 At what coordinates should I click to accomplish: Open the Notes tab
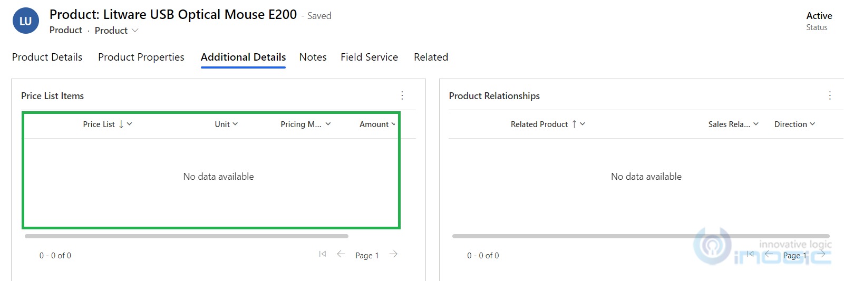313,57
